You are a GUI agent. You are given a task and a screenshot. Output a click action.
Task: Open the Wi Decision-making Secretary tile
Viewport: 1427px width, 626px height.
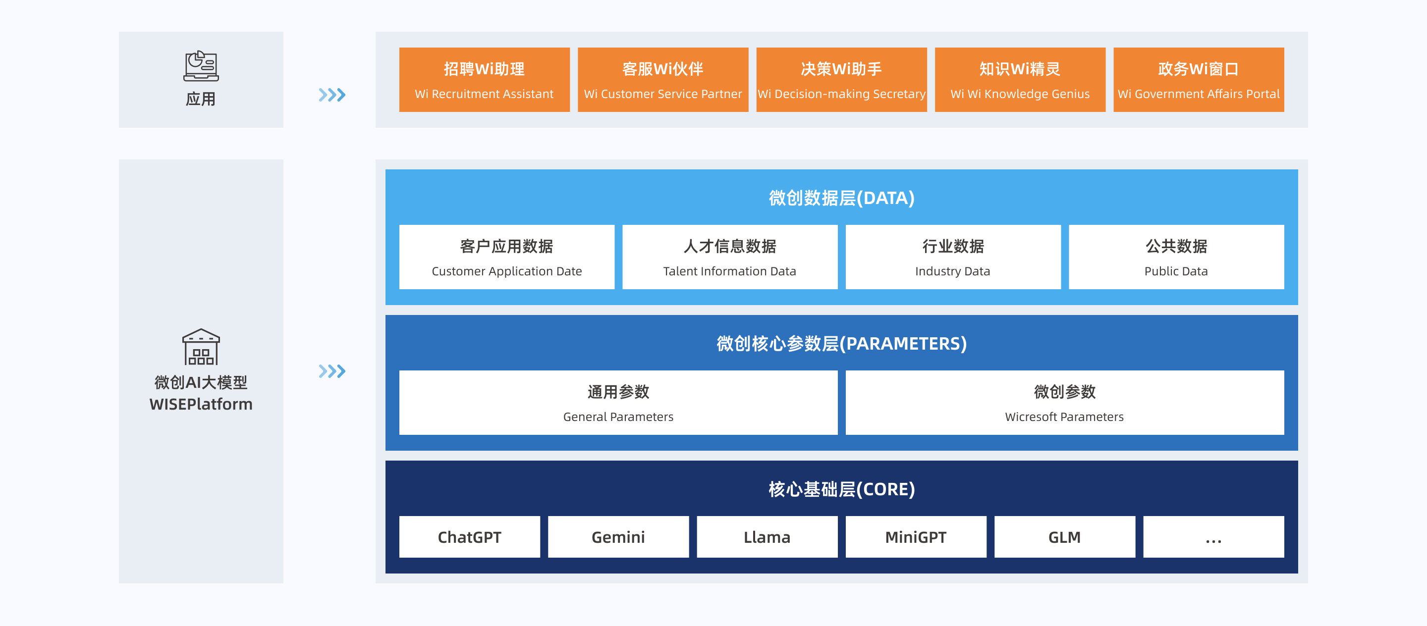tap(841, 80)
